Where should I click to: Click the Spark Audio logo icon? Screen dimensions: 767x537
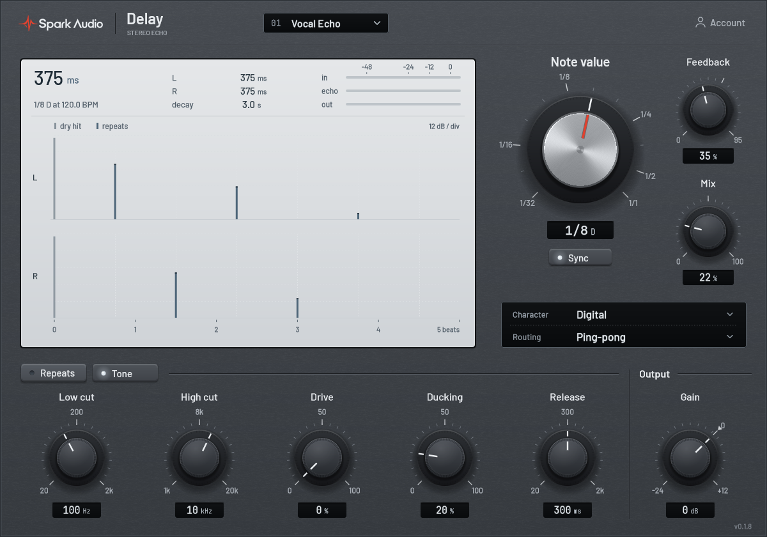pyautogui.click(x=27, y=24)
